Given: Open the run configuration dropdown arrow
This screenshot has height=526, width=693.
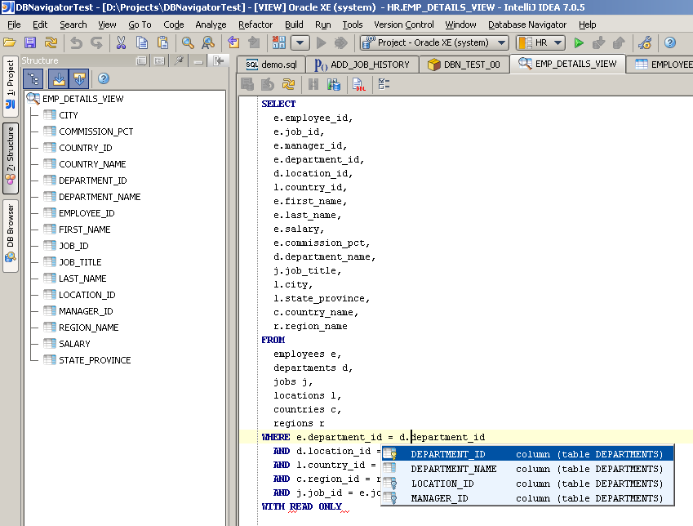Looking at the screenshot, I should [x=300, y=43].
